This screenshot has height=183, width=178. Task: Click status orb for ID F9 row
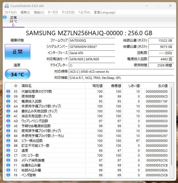[8, 175]
